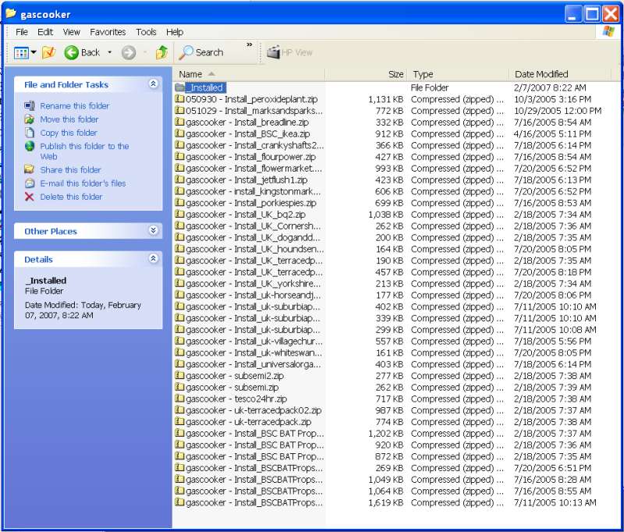The image size is (624, 532).
Task: Click the zip icon of gascooker - subsemi2.zip
Action: pyautogui.click(x=179, y=375)
